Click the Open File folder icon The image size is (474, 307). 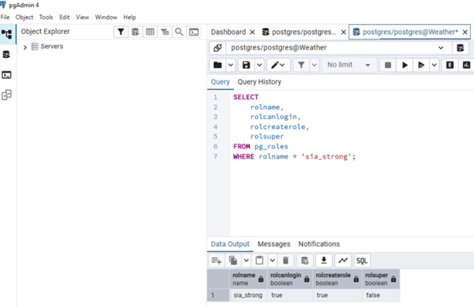point(218,65)
